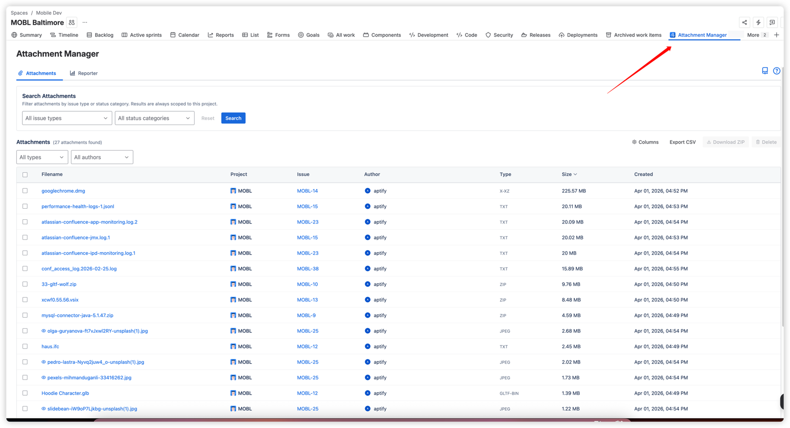Click the plus icon to add a tab
Image resolution: width=790 pixels, height=428 pixels.
pos(777,34)
